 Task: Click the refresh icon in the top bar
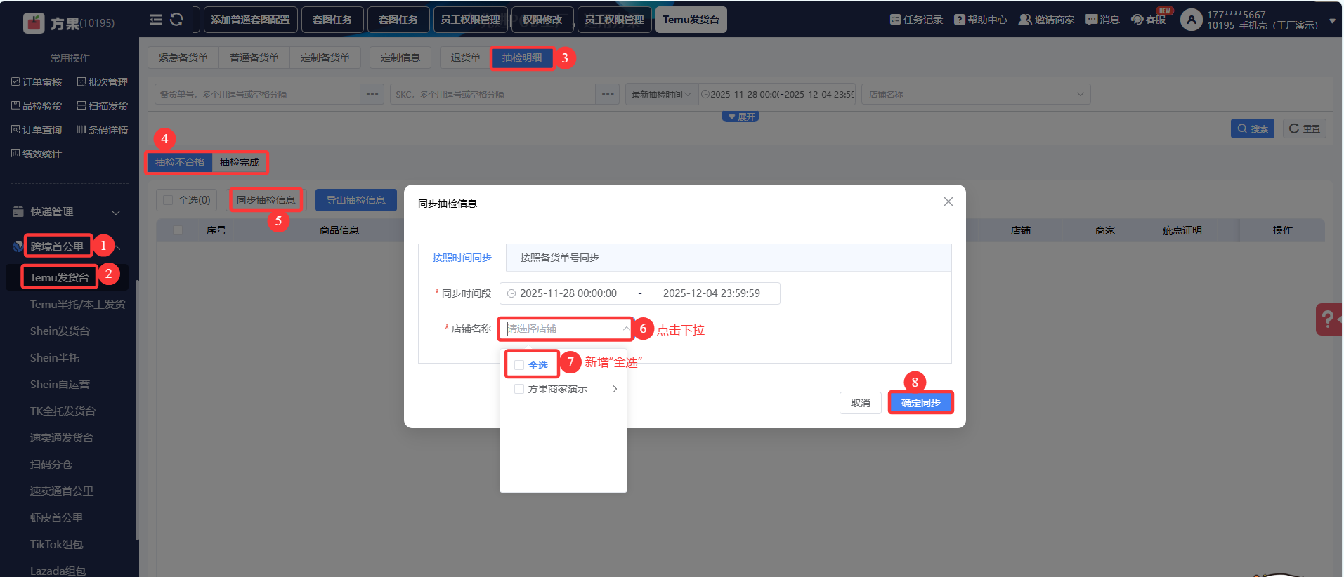(x=176, y=20)
